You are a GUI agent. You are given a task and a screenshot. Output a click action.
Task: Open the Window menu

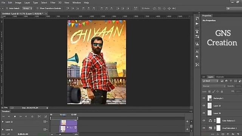[76, 3]
